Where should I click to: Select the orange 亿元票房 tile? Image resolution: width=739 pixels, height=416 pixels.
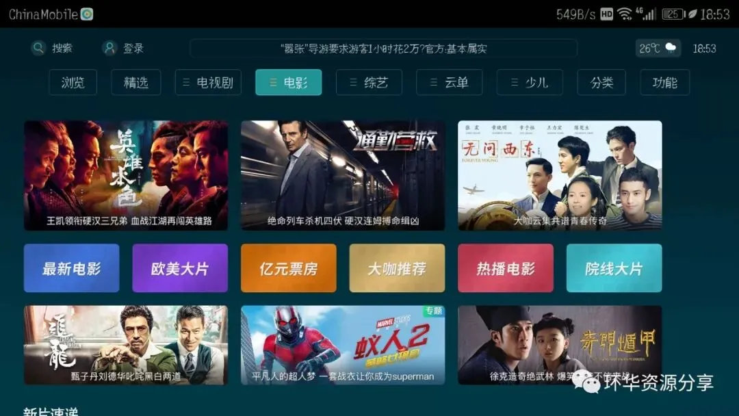coord(289,268)
